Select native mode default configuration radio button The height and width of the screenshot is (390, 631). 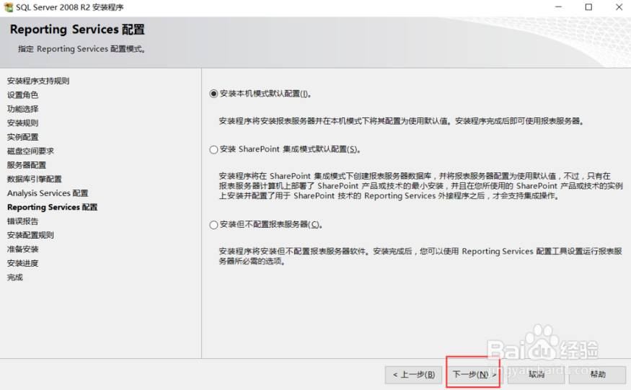click(213, 94)
